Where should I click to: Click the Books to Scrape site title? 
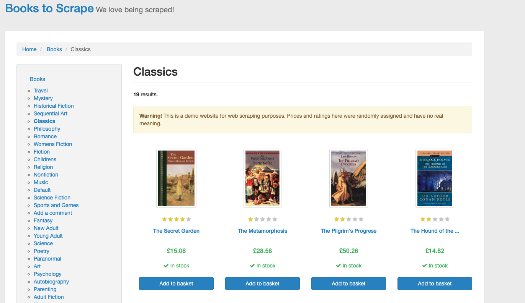click(x=49, y=8)
